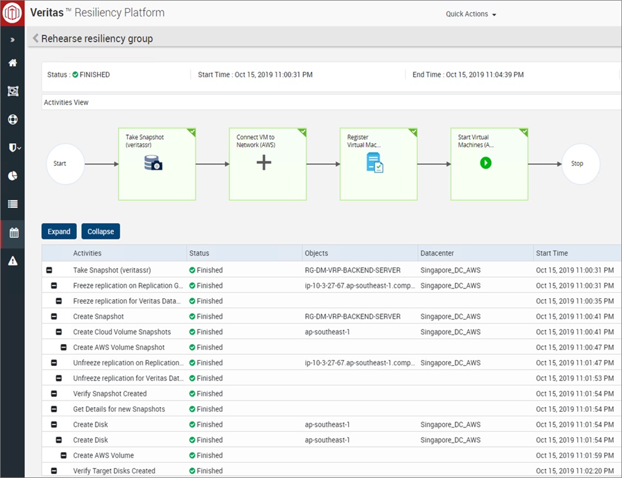Click the Objects column header
This screenshot has height=478, width=622.
point(316,253)
